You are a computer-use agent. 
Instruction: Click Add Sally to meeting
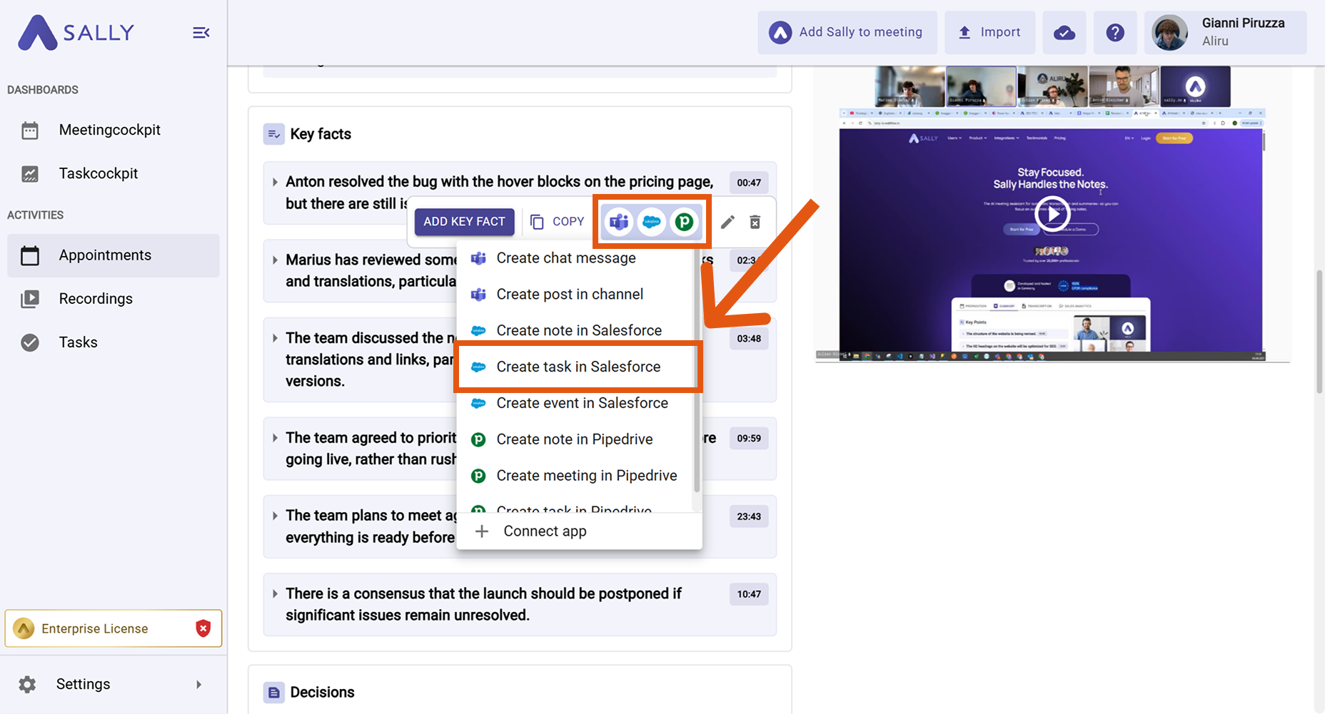pos(847,32)
